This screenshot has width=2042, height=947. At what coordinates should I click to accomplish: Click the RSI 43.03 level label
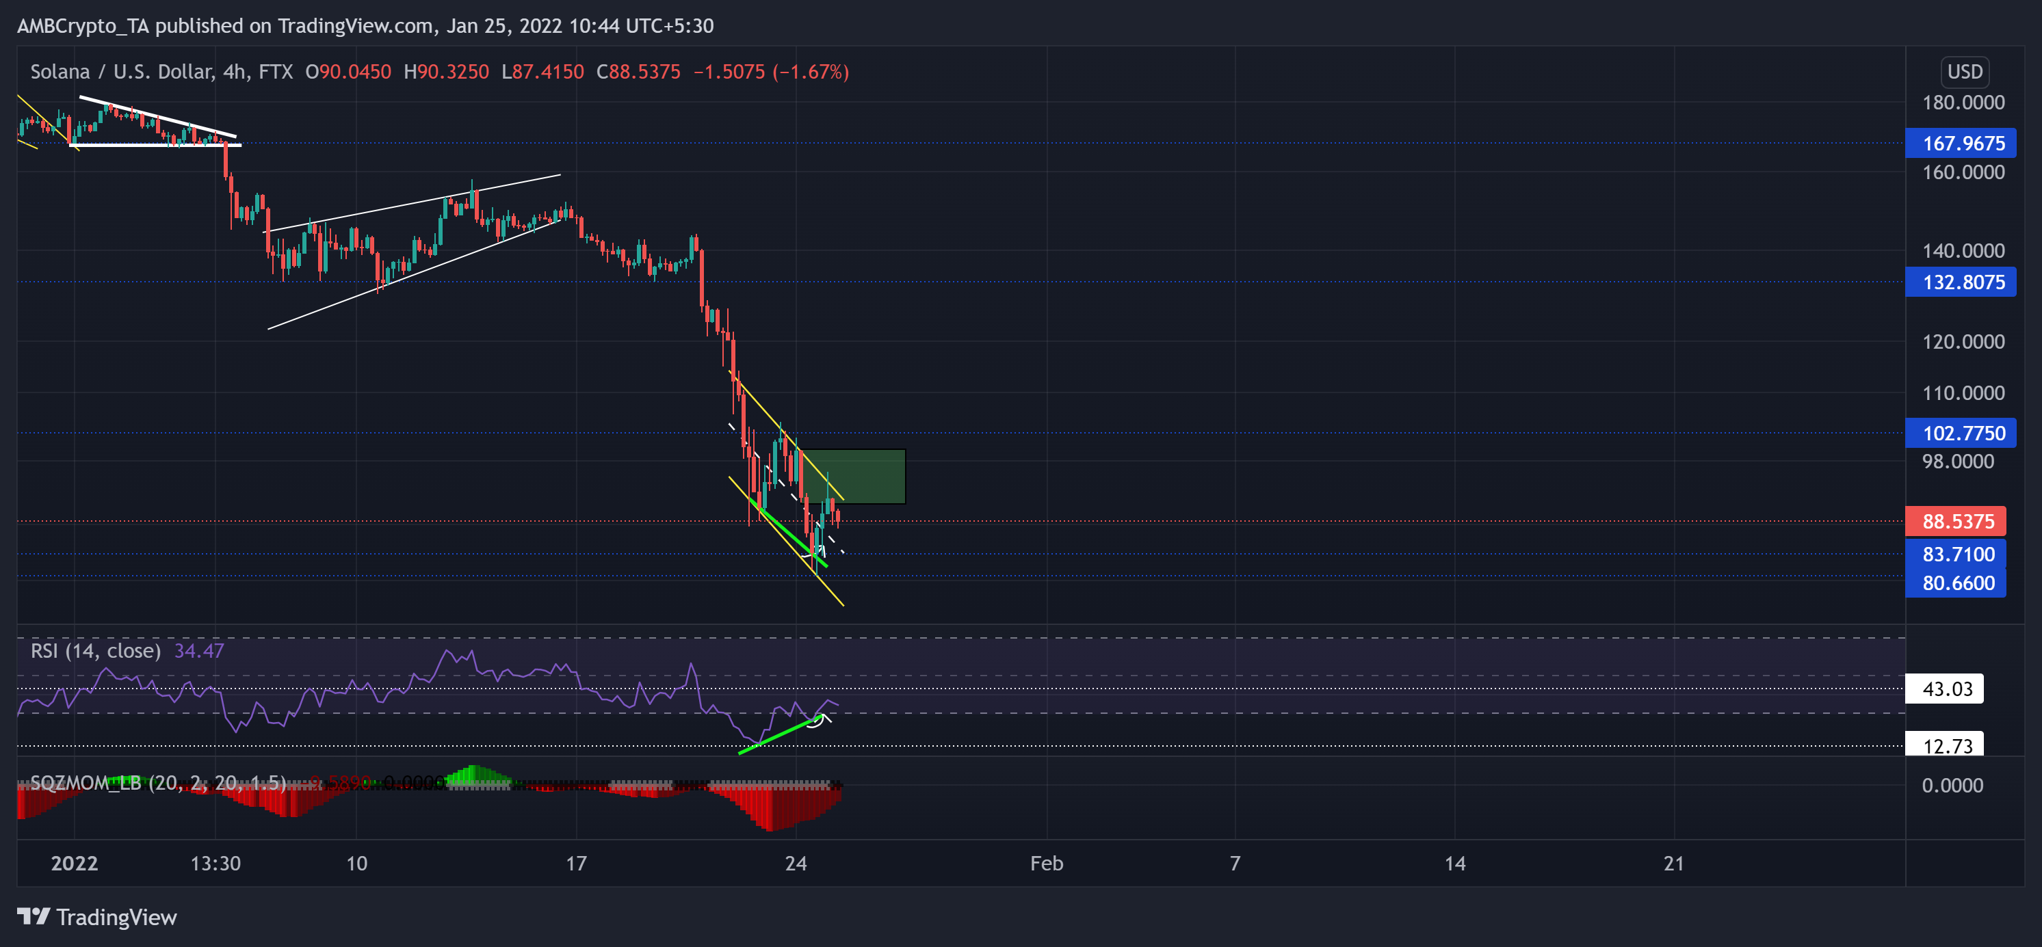1943,689
